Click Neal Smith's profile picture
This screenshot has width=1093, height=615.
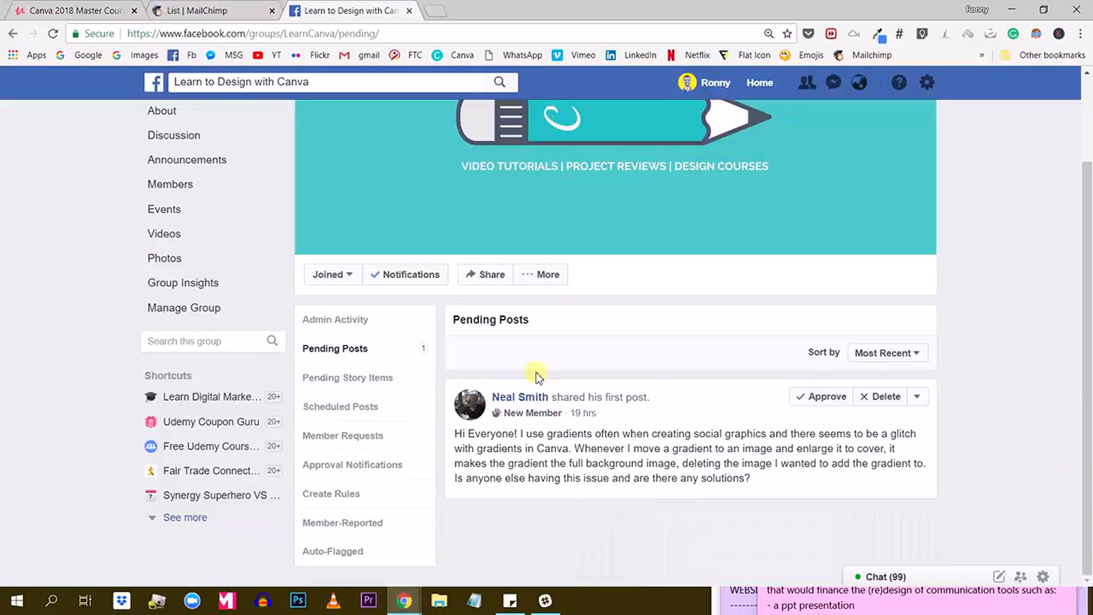click(470, 404)
